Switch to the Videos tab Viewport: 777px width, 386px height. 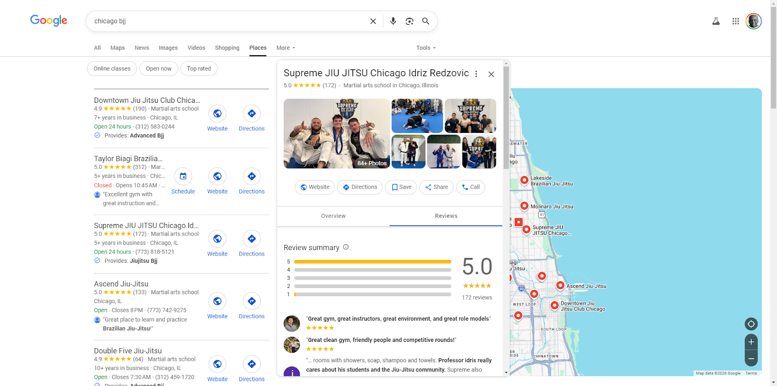coord(196,48)
